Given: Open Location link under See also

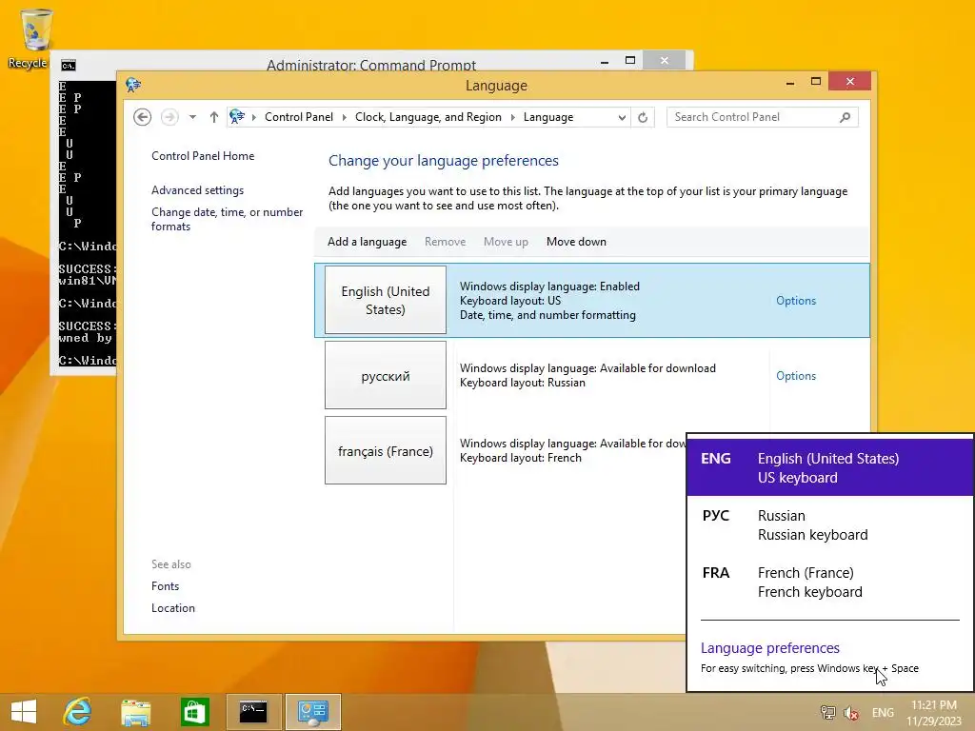Looking at the screenshot, I should [x=173, y=608].
